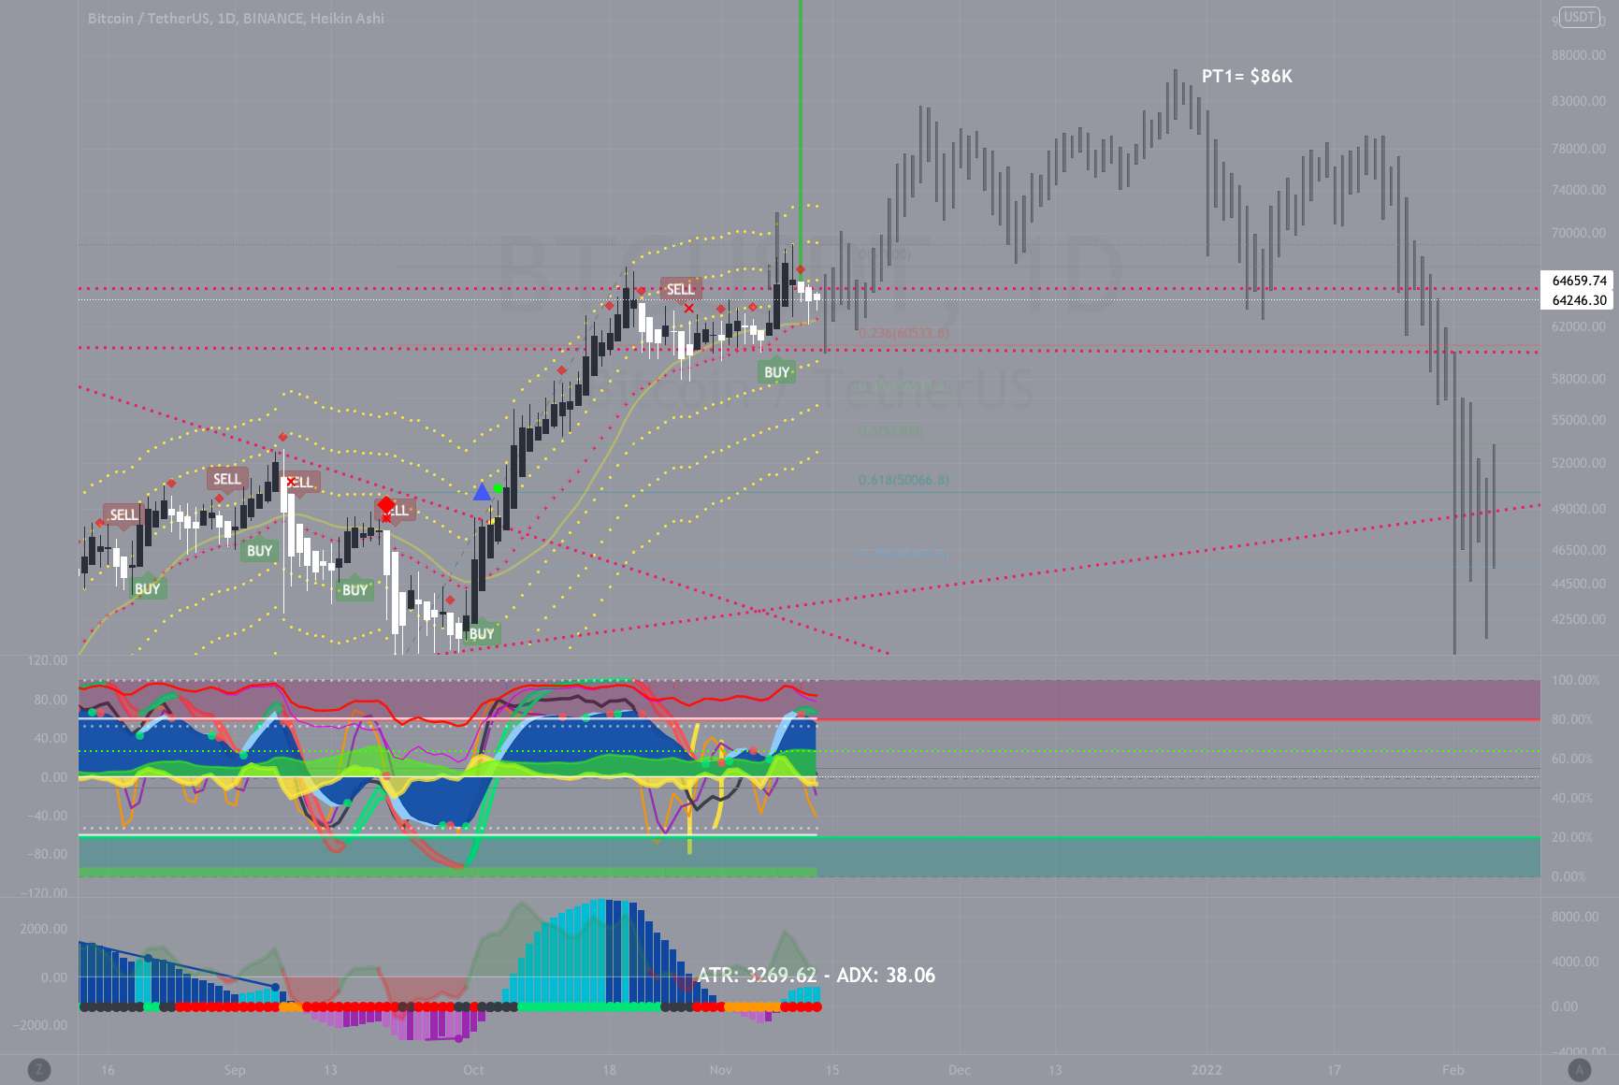
Task: Click the 49000.00 price axis label
Action: pyautogui.click(x=1578, y=509)
